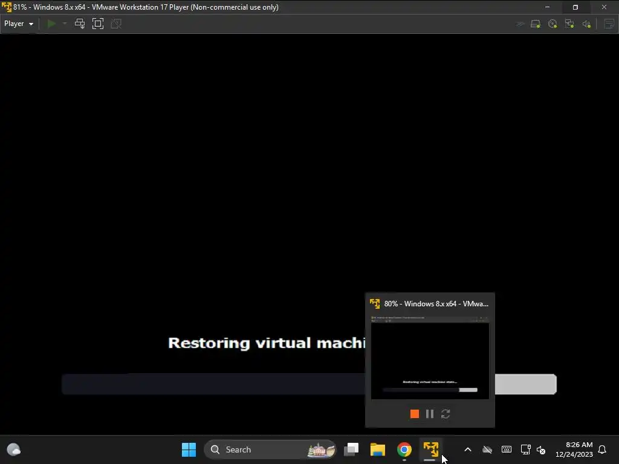Open the Windows Start menu

point(189,449)
